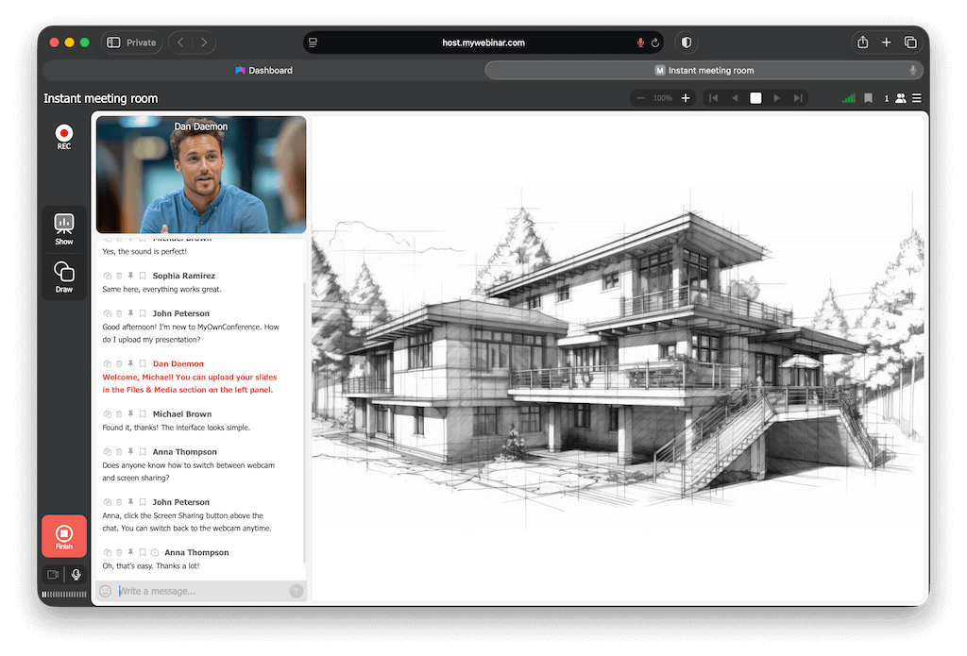Open the hamburger menu in the top-right corner
967x656 pixels.
918,97
